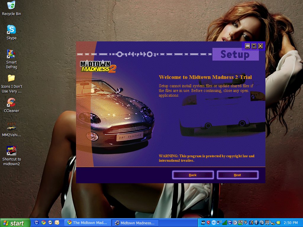This screenshot has height=227, width=303.
Task: Click the gray monitor tray icon
Action: [267, 223]
